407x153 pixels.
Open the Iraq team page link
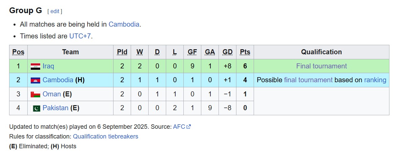(48, 66)
